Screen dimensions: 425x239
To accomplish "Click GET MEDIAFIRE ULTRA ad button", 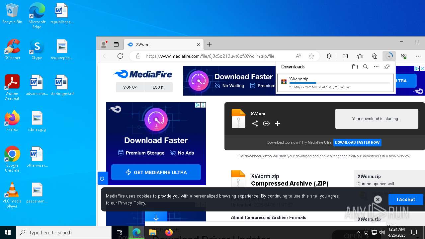I will coord(156,172).
